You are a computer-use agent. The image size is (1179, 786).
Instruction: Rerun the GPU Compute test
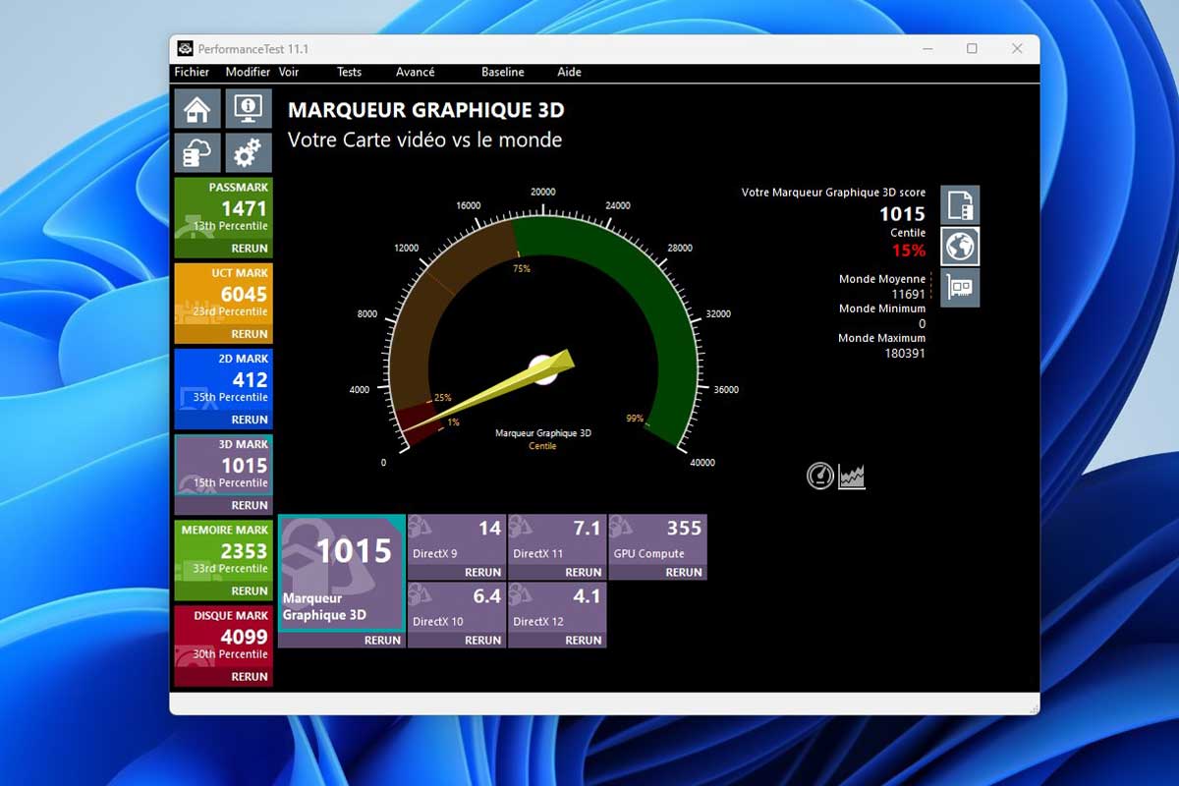click(x=684, y=572)
